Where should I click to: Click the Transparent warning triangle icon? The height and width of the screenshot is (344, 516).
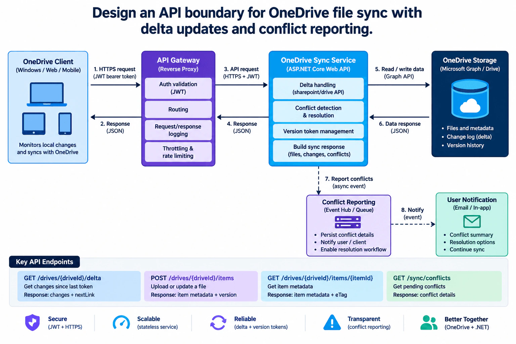click(332, 322)
